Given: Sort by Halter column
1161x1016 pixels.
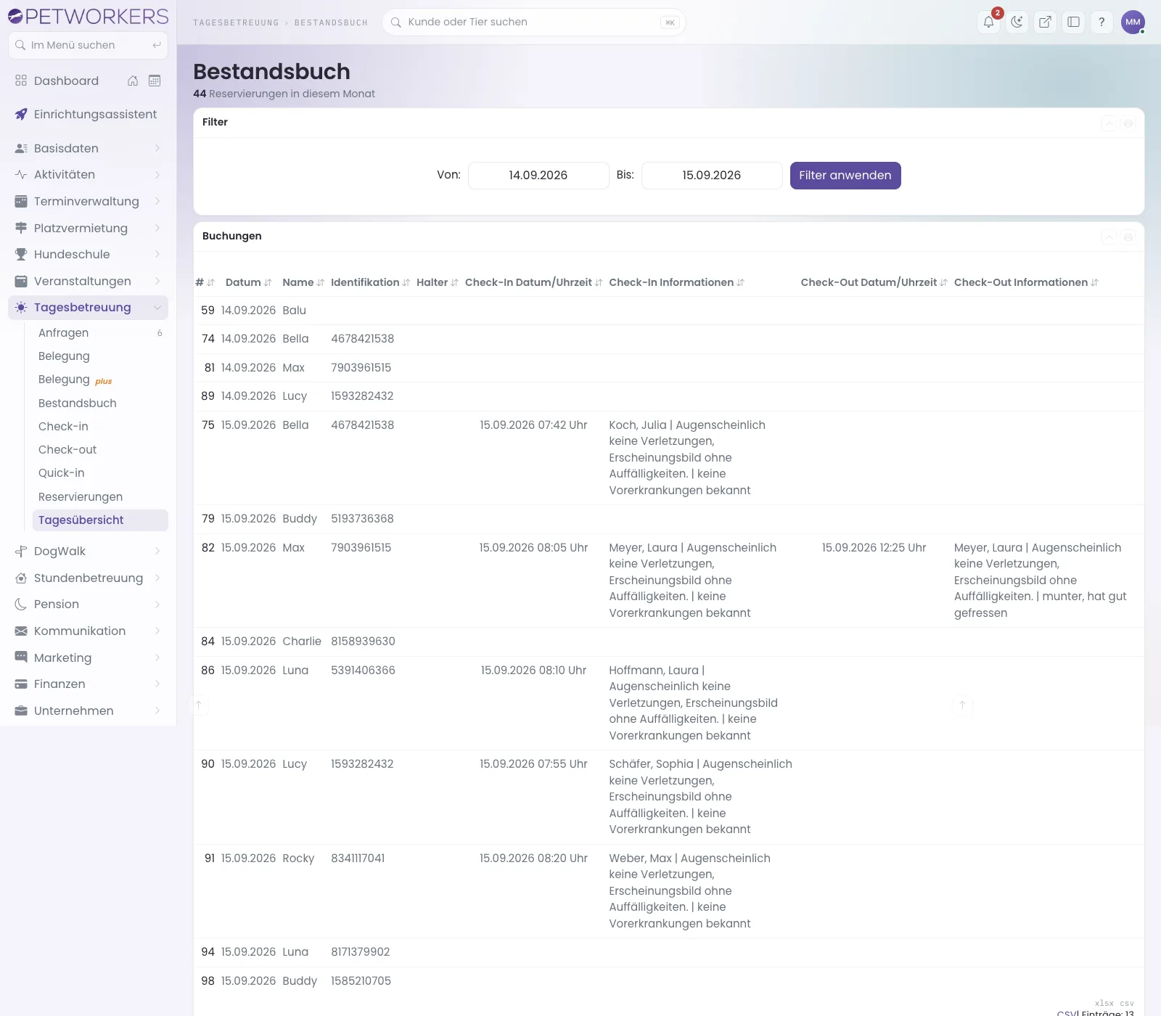Looking at the screenshot, I should [437, 282].
